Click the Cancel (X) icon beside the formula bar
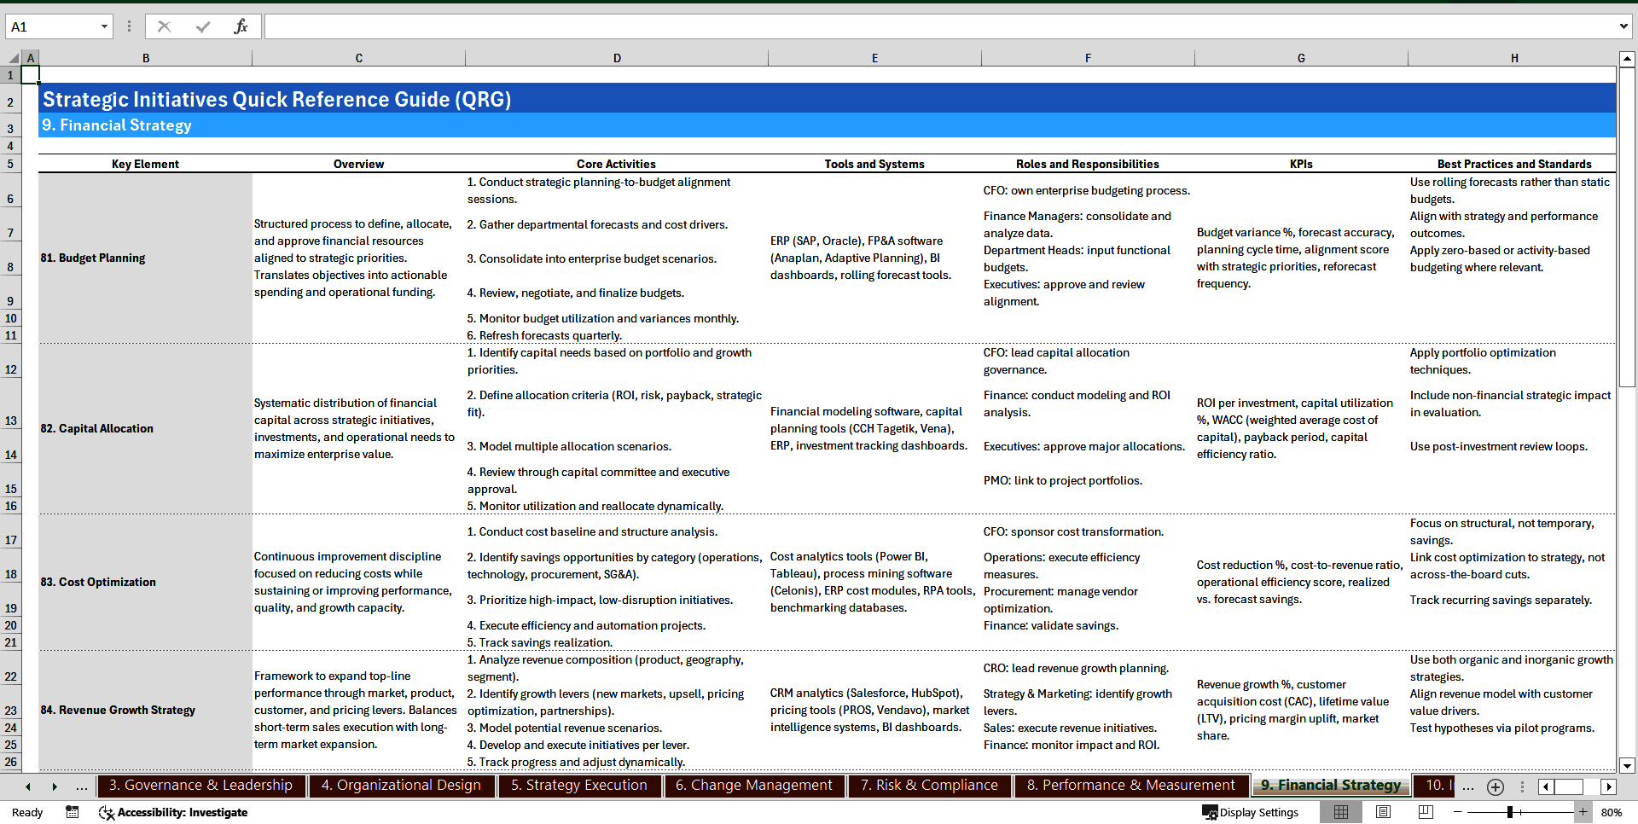Screen dimensions: 1638x824 coord(164,26)
